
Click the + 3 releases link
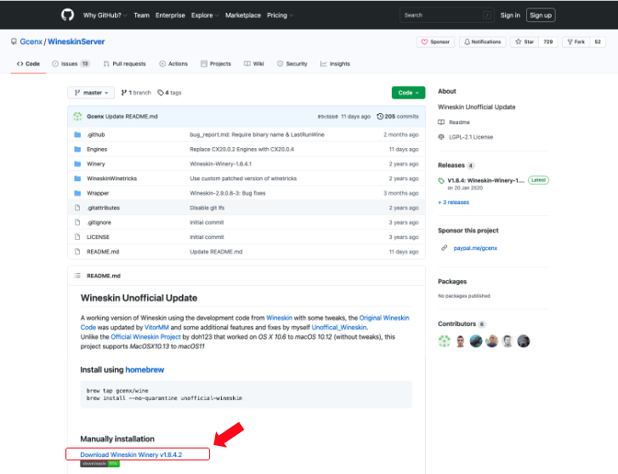pos(454,202)
